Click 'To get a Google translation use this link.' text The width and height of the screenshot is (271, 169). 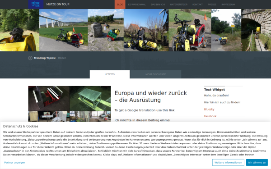pos(145,110)
